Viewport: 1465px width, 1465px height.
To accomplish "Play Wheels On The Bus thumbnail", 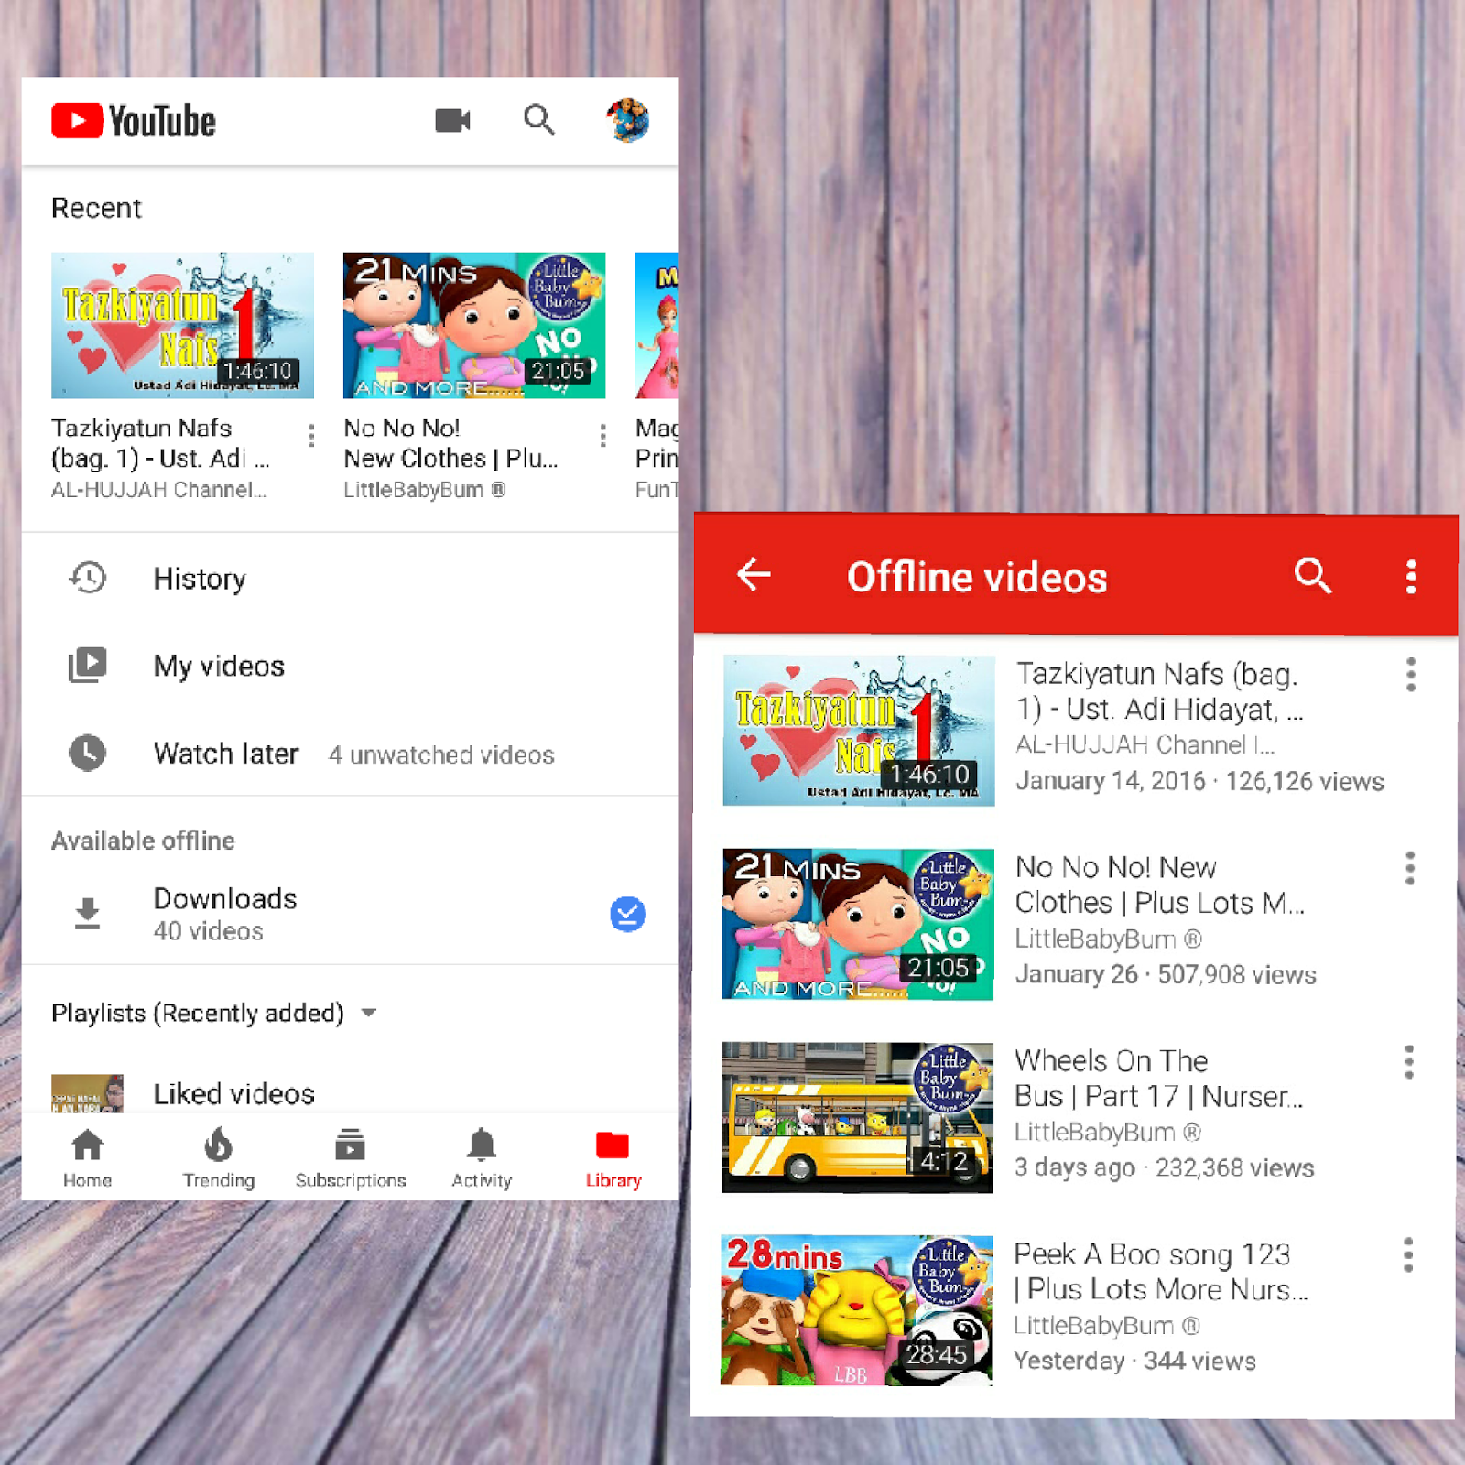I will [x=857, y=1117].
